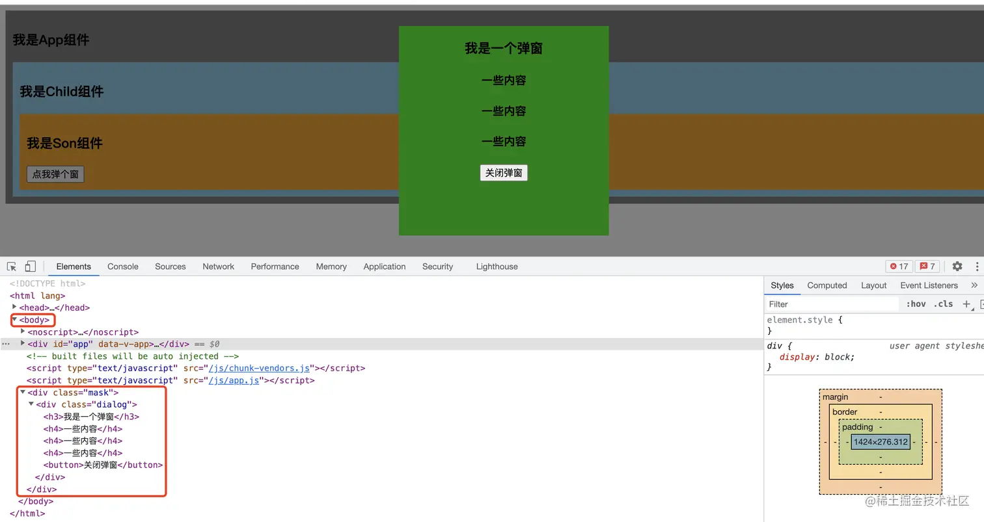
Task: Open DevTools settings gear
Action: [957, 267]
